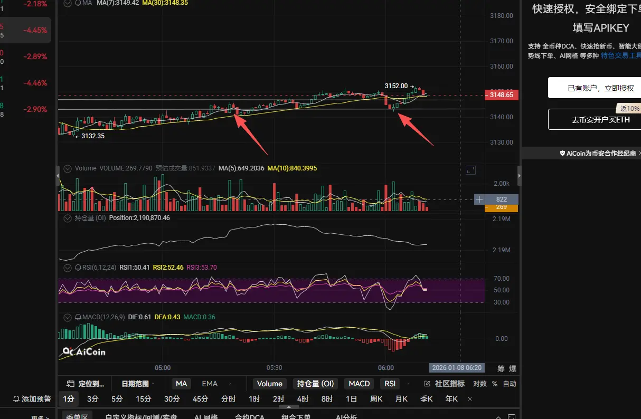Select the 30分 timeframe
The image size is (641, 419).
coord(172,399)
